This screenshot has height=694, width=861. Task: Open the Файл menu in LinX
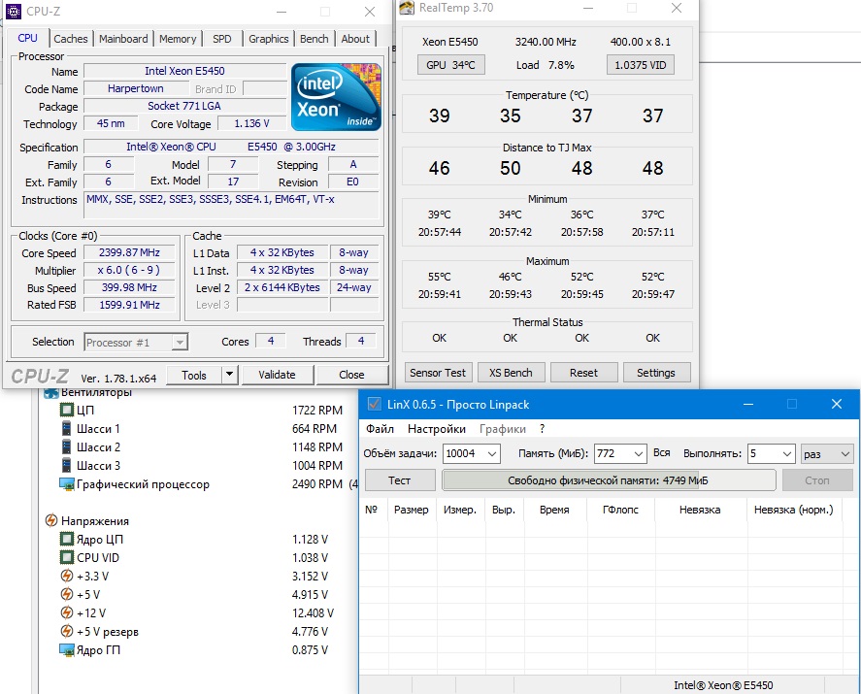(x=380, y=429)
